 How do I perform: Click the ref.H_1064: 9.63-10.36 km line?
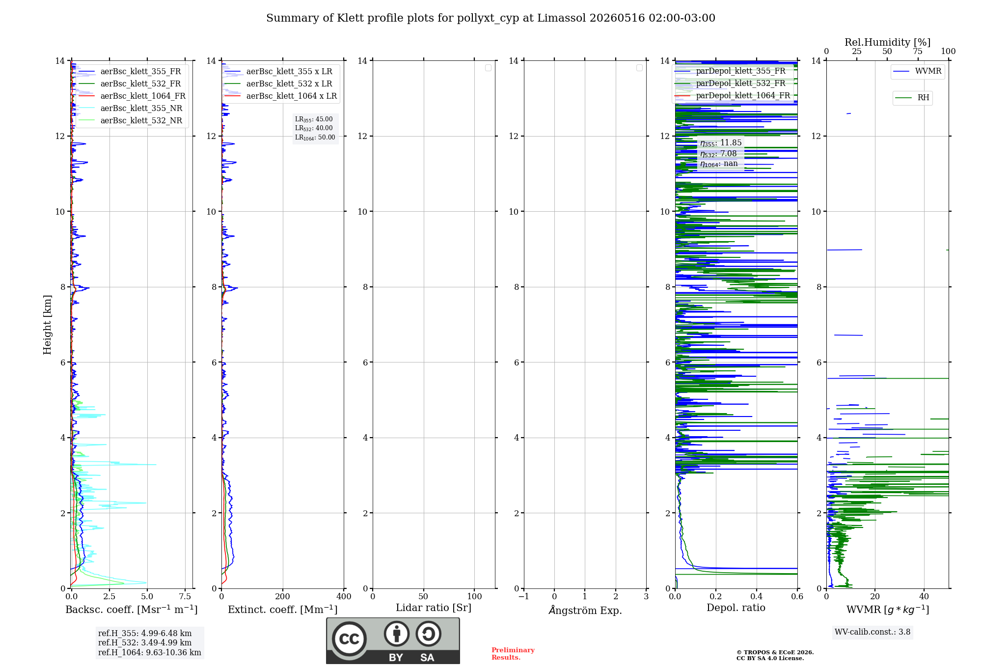150,653
